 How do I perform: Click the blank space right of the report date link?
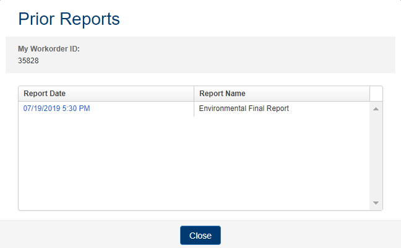(142, 108)
